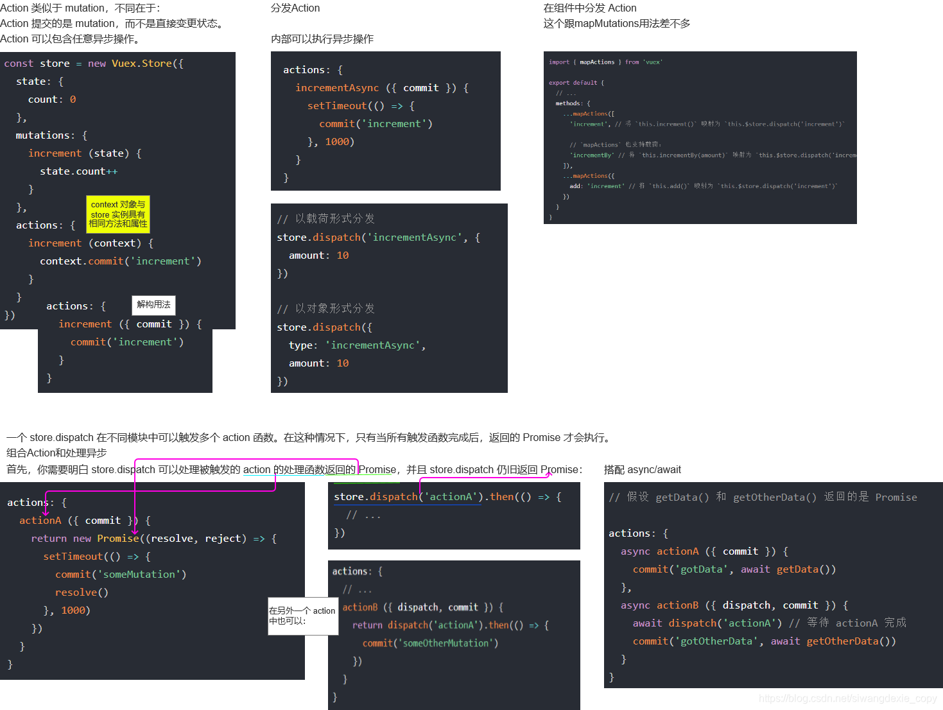The width and height of the screenshot is (943, 710).
Task: Select the comment '// 以对象形式分发'
Action: [x=326, y=309]
